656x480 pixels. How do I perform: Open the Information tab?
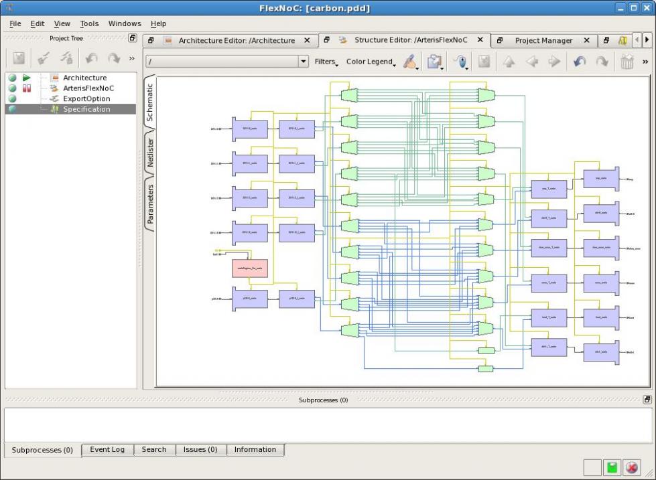255,449
